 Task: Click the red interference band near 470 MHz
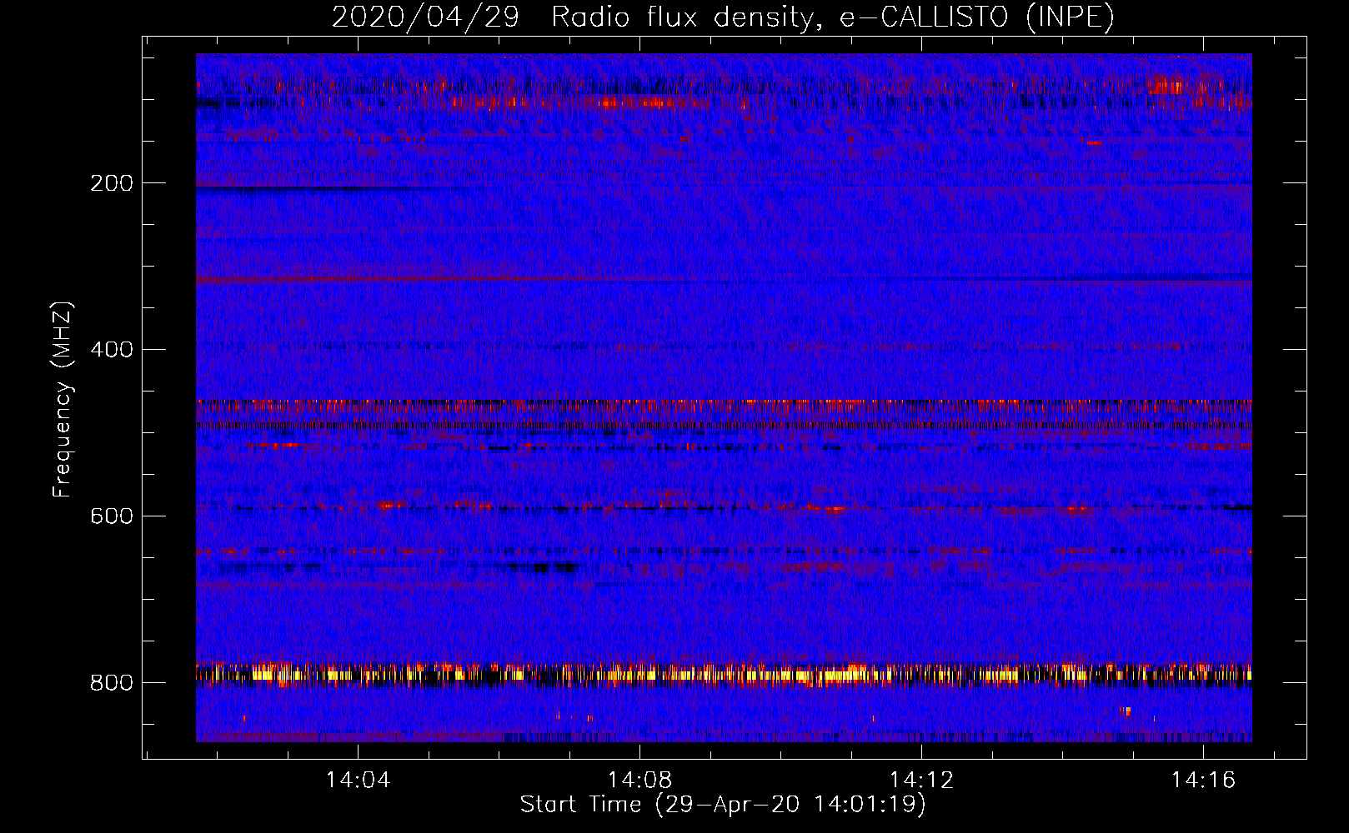point(724,407)
